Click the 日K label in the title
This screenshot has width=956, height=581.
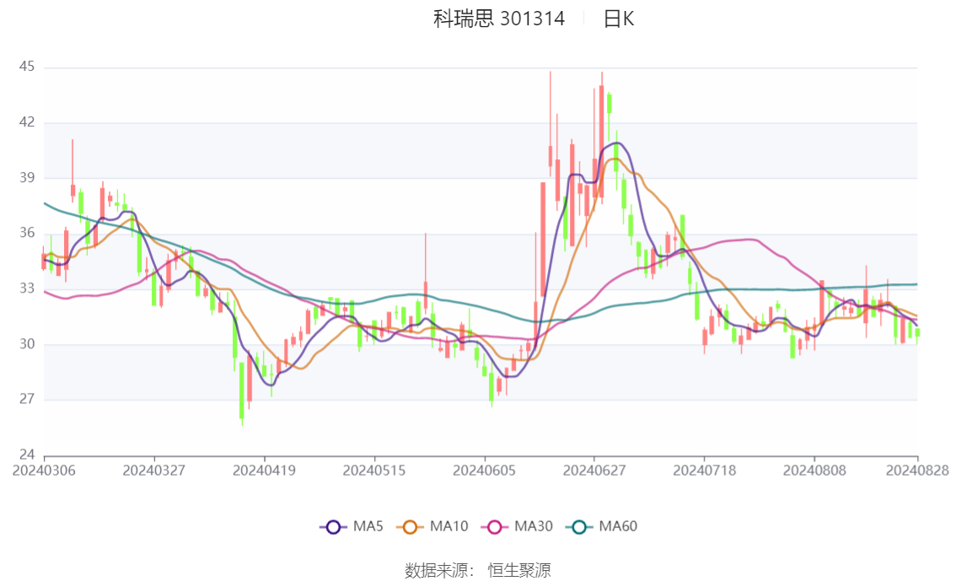coord(619,19)
